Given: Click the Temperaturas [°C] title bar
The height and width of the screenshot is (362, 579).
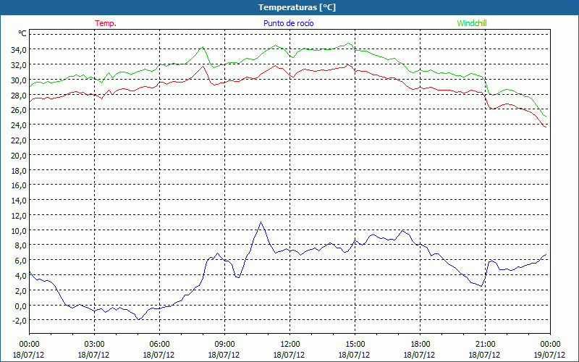Looking at the screenshot, I should (x=289, y=7).
